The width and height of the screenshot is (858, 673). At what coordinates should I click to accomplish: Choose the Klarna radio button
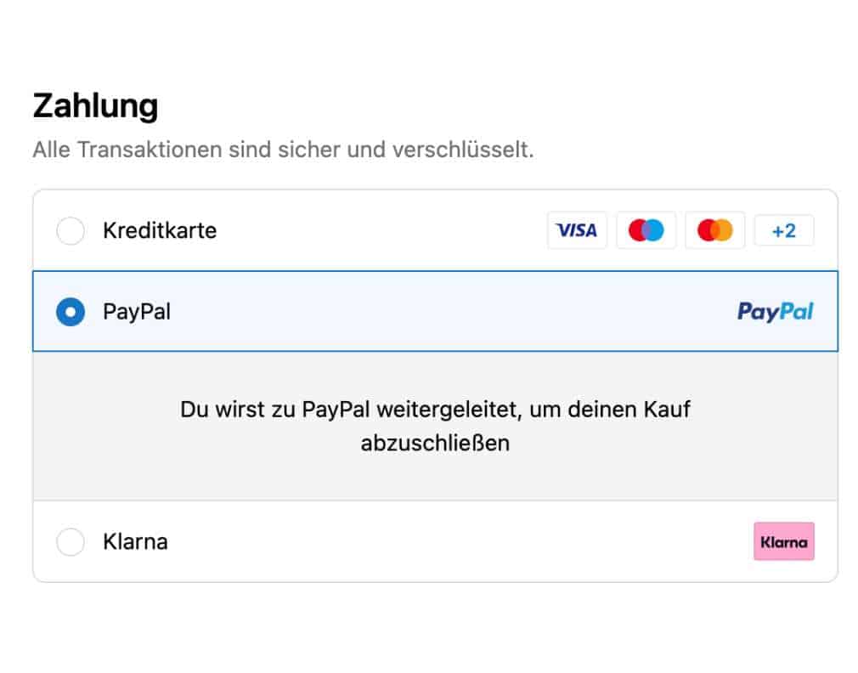(x=71, y=541)
